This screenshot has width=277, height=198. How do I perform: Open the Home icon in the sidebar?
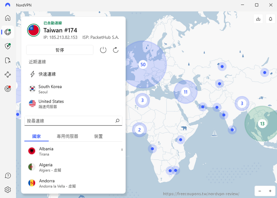pos(8,18)
